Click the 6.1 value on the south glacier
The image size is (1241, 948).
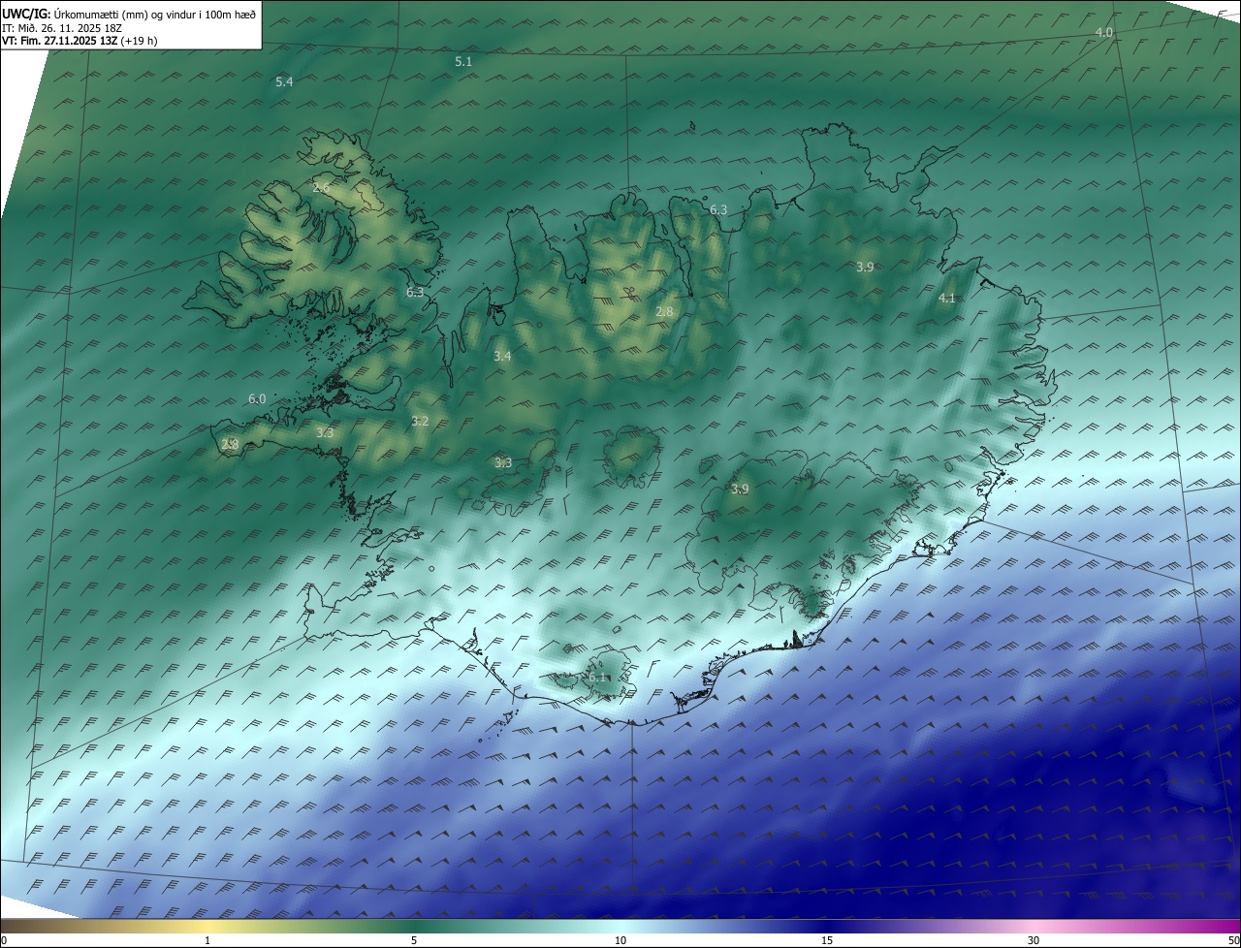598,677
